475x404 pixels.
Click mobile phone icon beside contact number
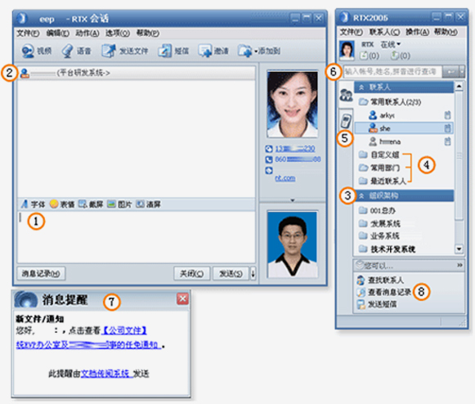coord(269,149)
